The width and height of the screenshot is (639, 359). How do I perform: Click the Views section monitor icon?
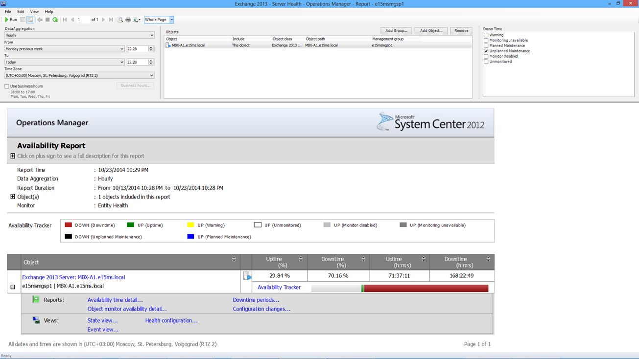pyautogui.click(x=36, y=320)
